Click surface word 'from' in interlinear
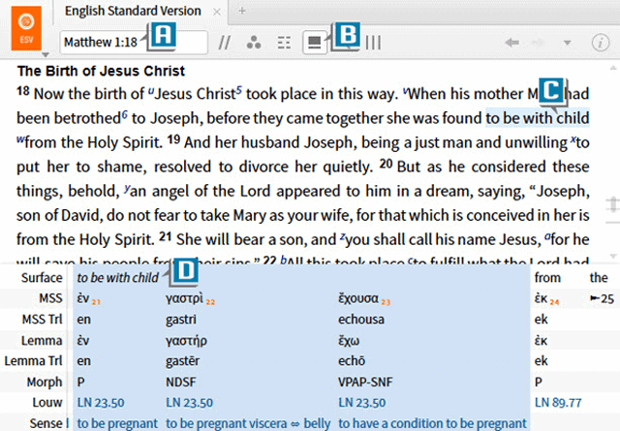Viewport: 620px width, 431px height. 547,278
